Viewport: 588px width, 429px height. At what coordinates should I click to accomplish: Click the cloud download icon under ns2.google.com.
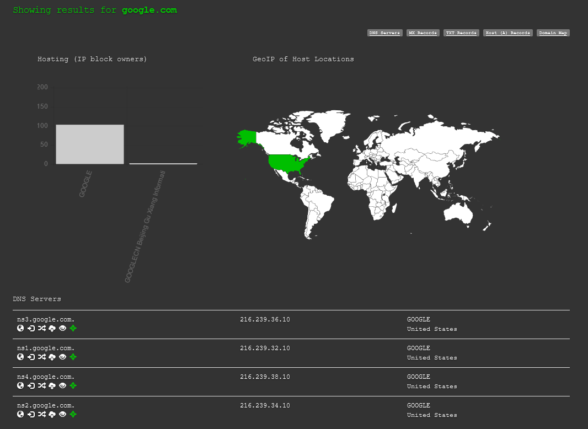[52, 414]
